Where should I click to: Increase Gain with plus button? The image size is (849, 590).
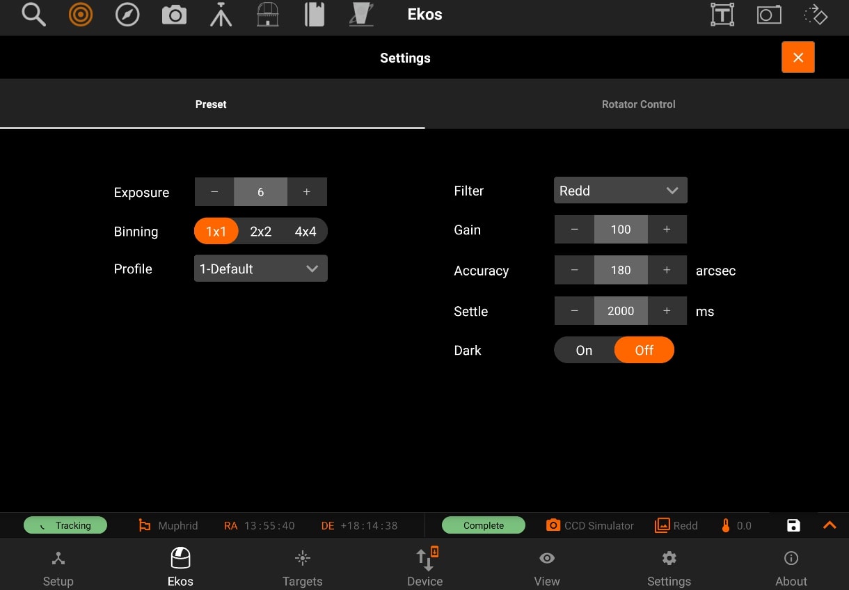pos(667,230)
